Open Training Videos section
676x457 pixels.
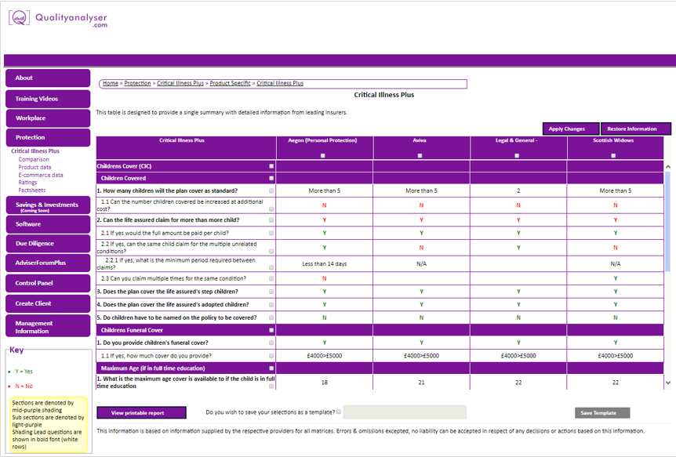pos(48,99)
